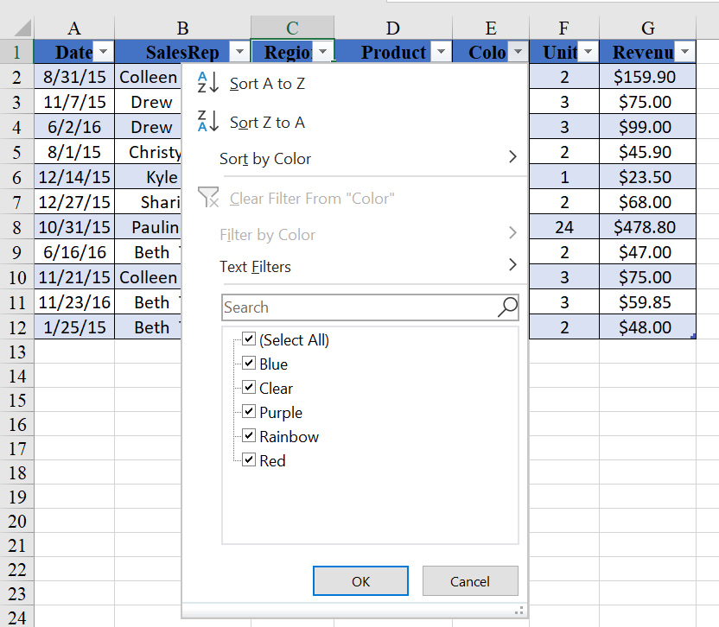The height and width of the screenshot is (627, 719).
Task: Open the Units column filter arrow
Action: (589, 53)
